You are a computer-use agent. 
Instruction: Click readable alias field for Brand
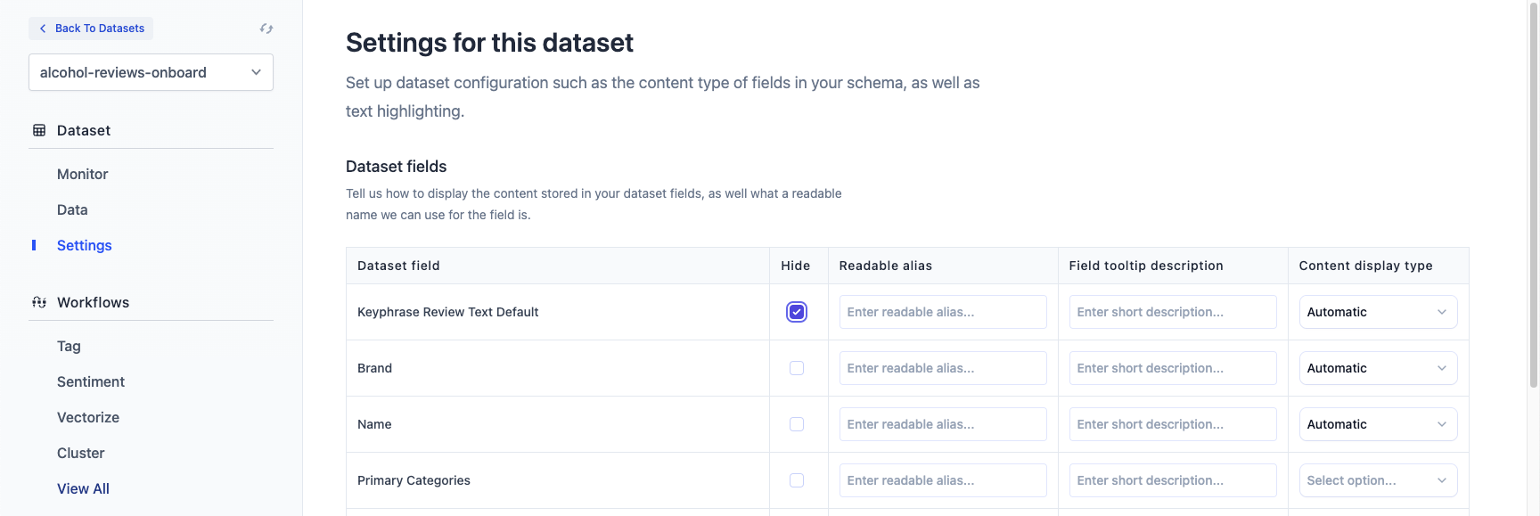(943, 368)
